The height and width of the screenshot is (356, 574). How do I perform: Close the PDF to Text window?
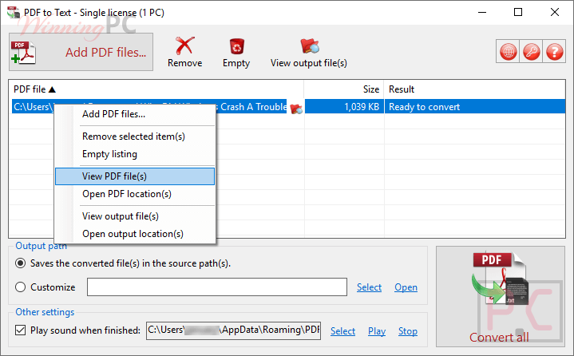click(555, 13)
